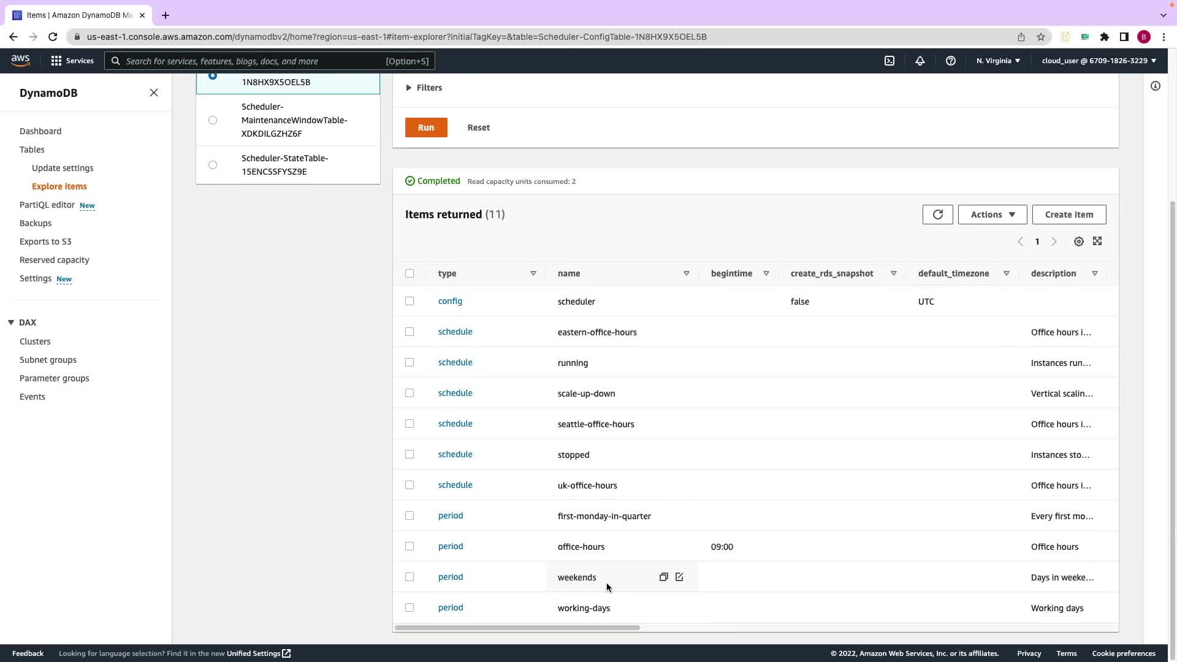Open PartiQL editor in sidebar
The height and width of the screenshot is (662, 1177).
(47, 205)
